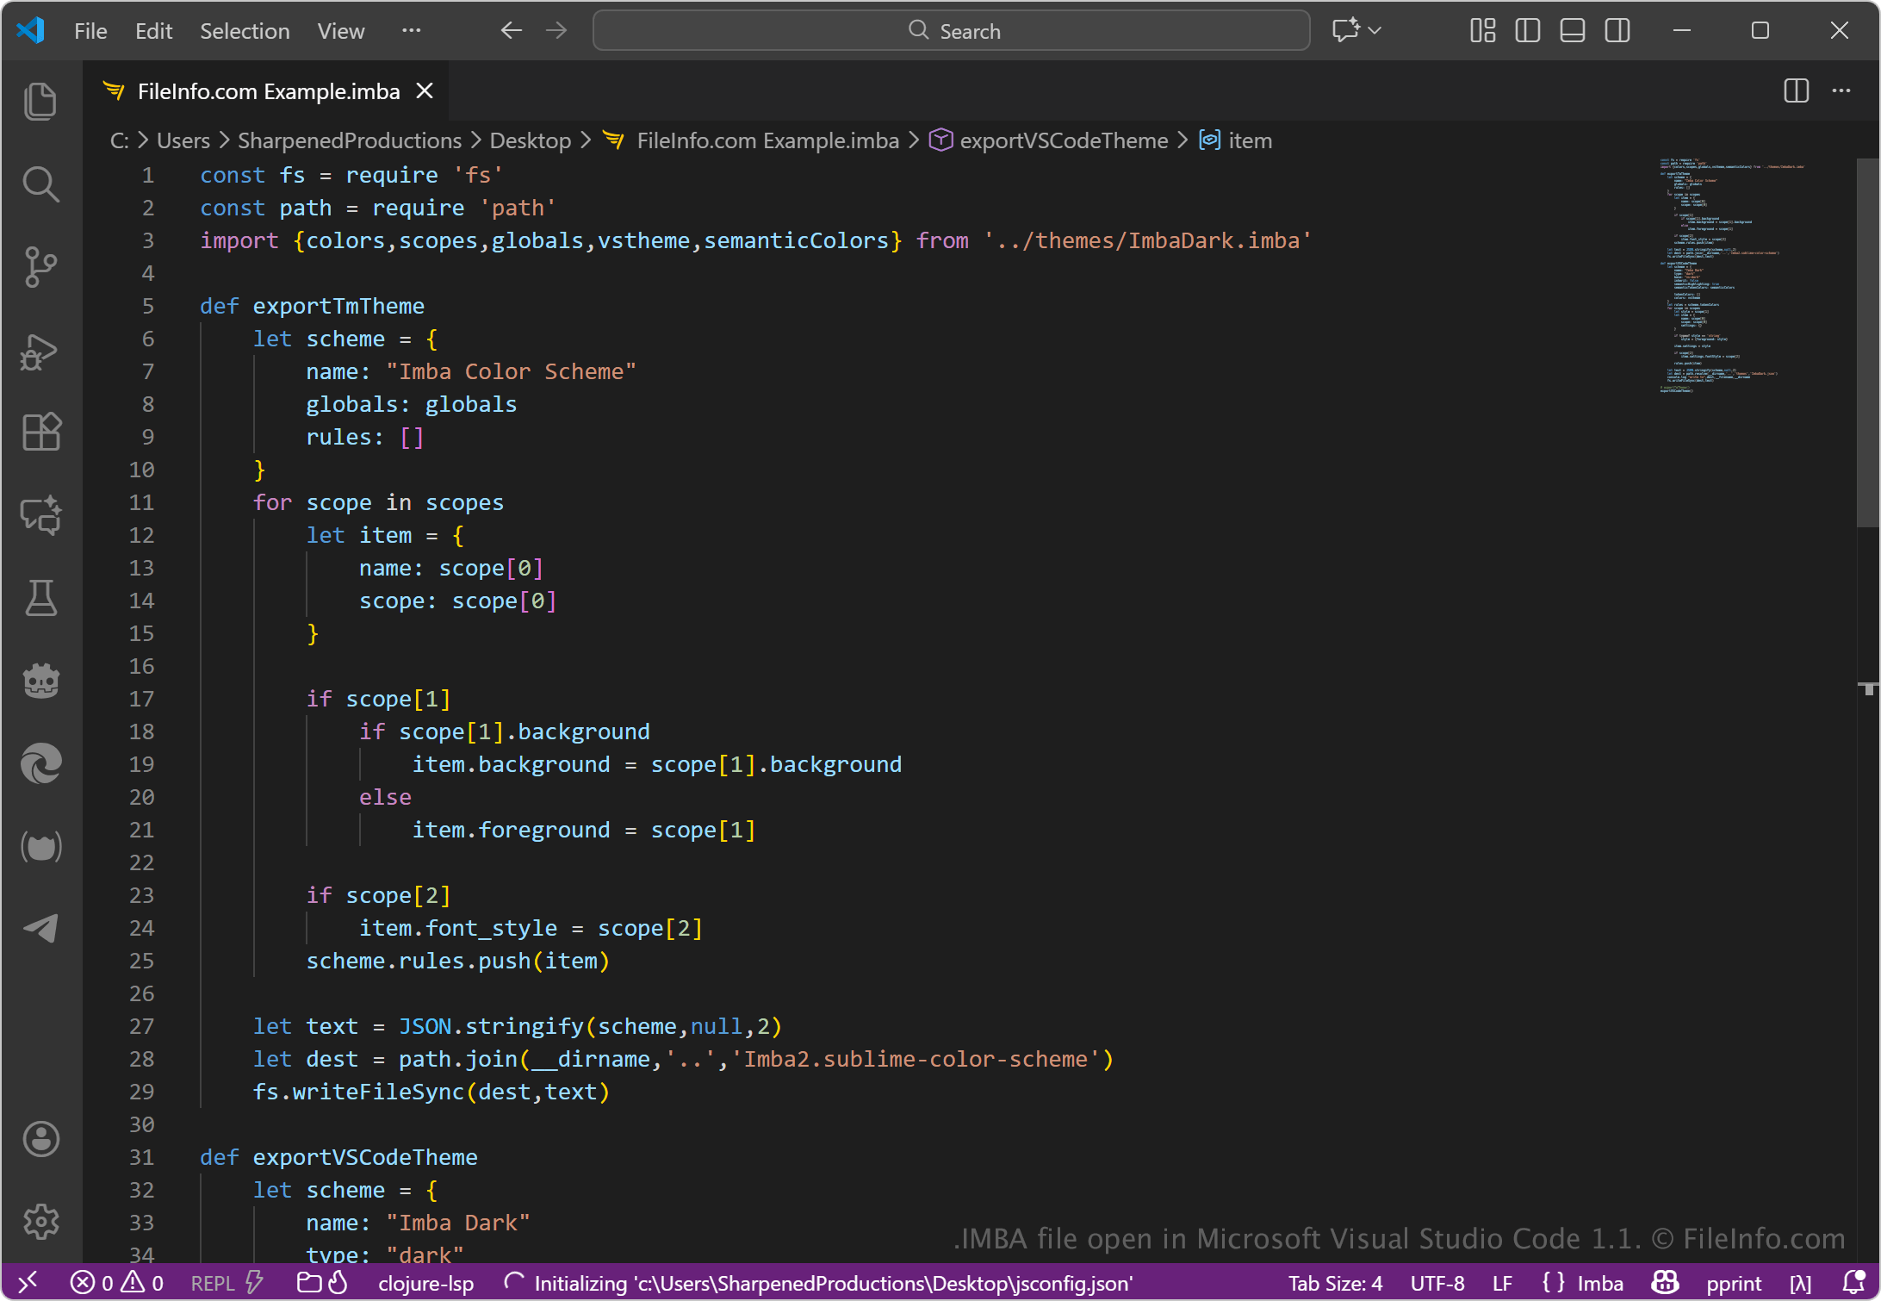Open the Accounts icon
The height and width of the screenshot is (1301, 1881).
point(40,1138)
